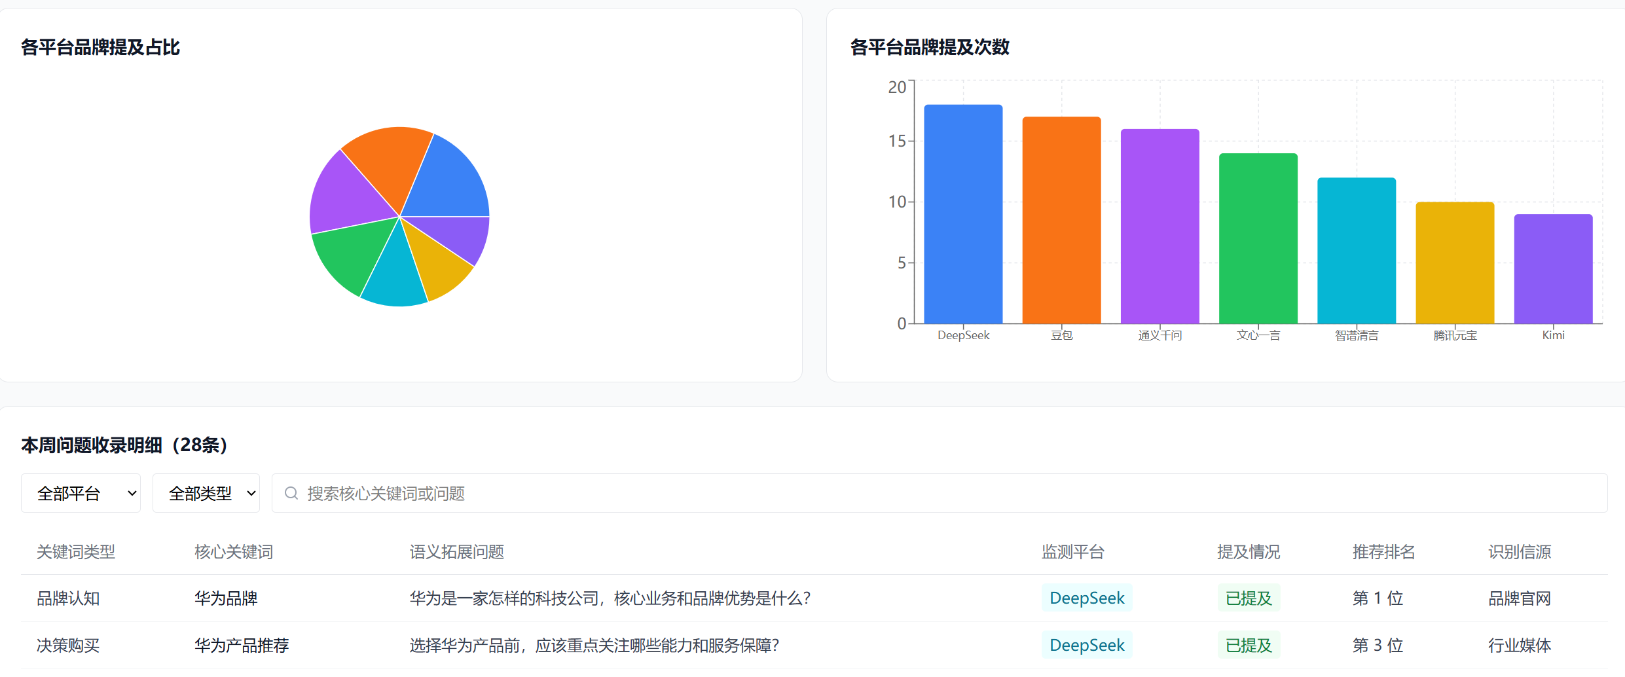
Task: Click the 各平台品牌提及次数 heading
Action: [x=930, y=47]
